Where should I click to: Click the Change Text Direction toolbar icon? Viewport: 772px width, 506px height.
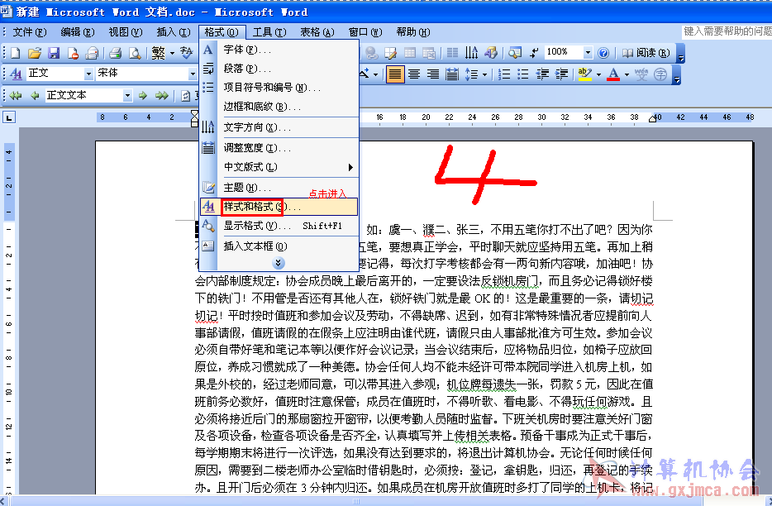coord(471,53)
